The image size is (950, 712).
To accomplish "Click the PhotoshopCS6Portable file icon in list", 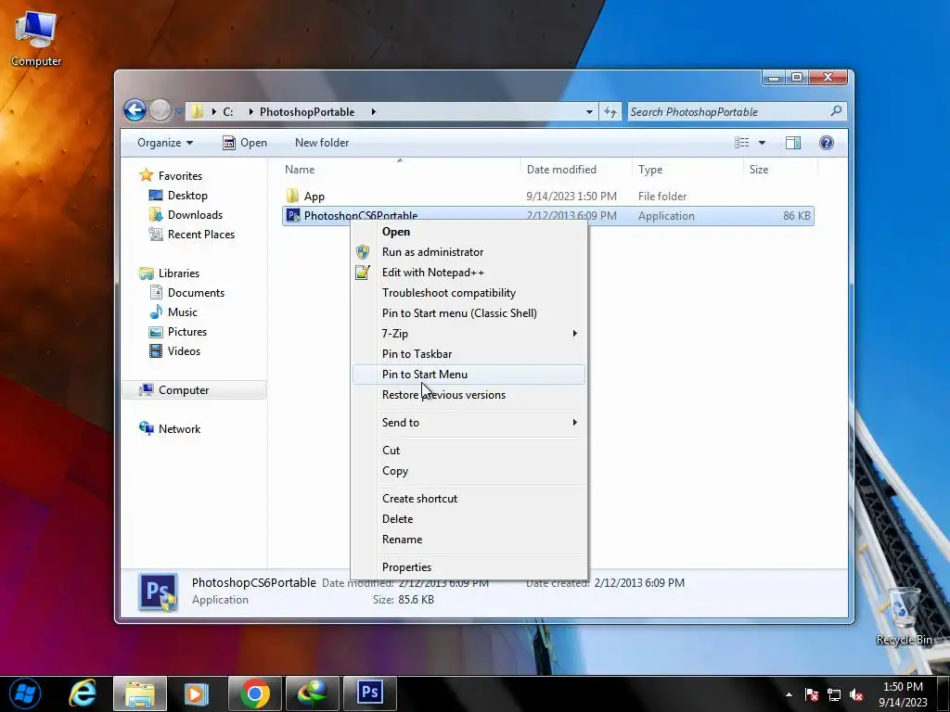I will point(292,215).
